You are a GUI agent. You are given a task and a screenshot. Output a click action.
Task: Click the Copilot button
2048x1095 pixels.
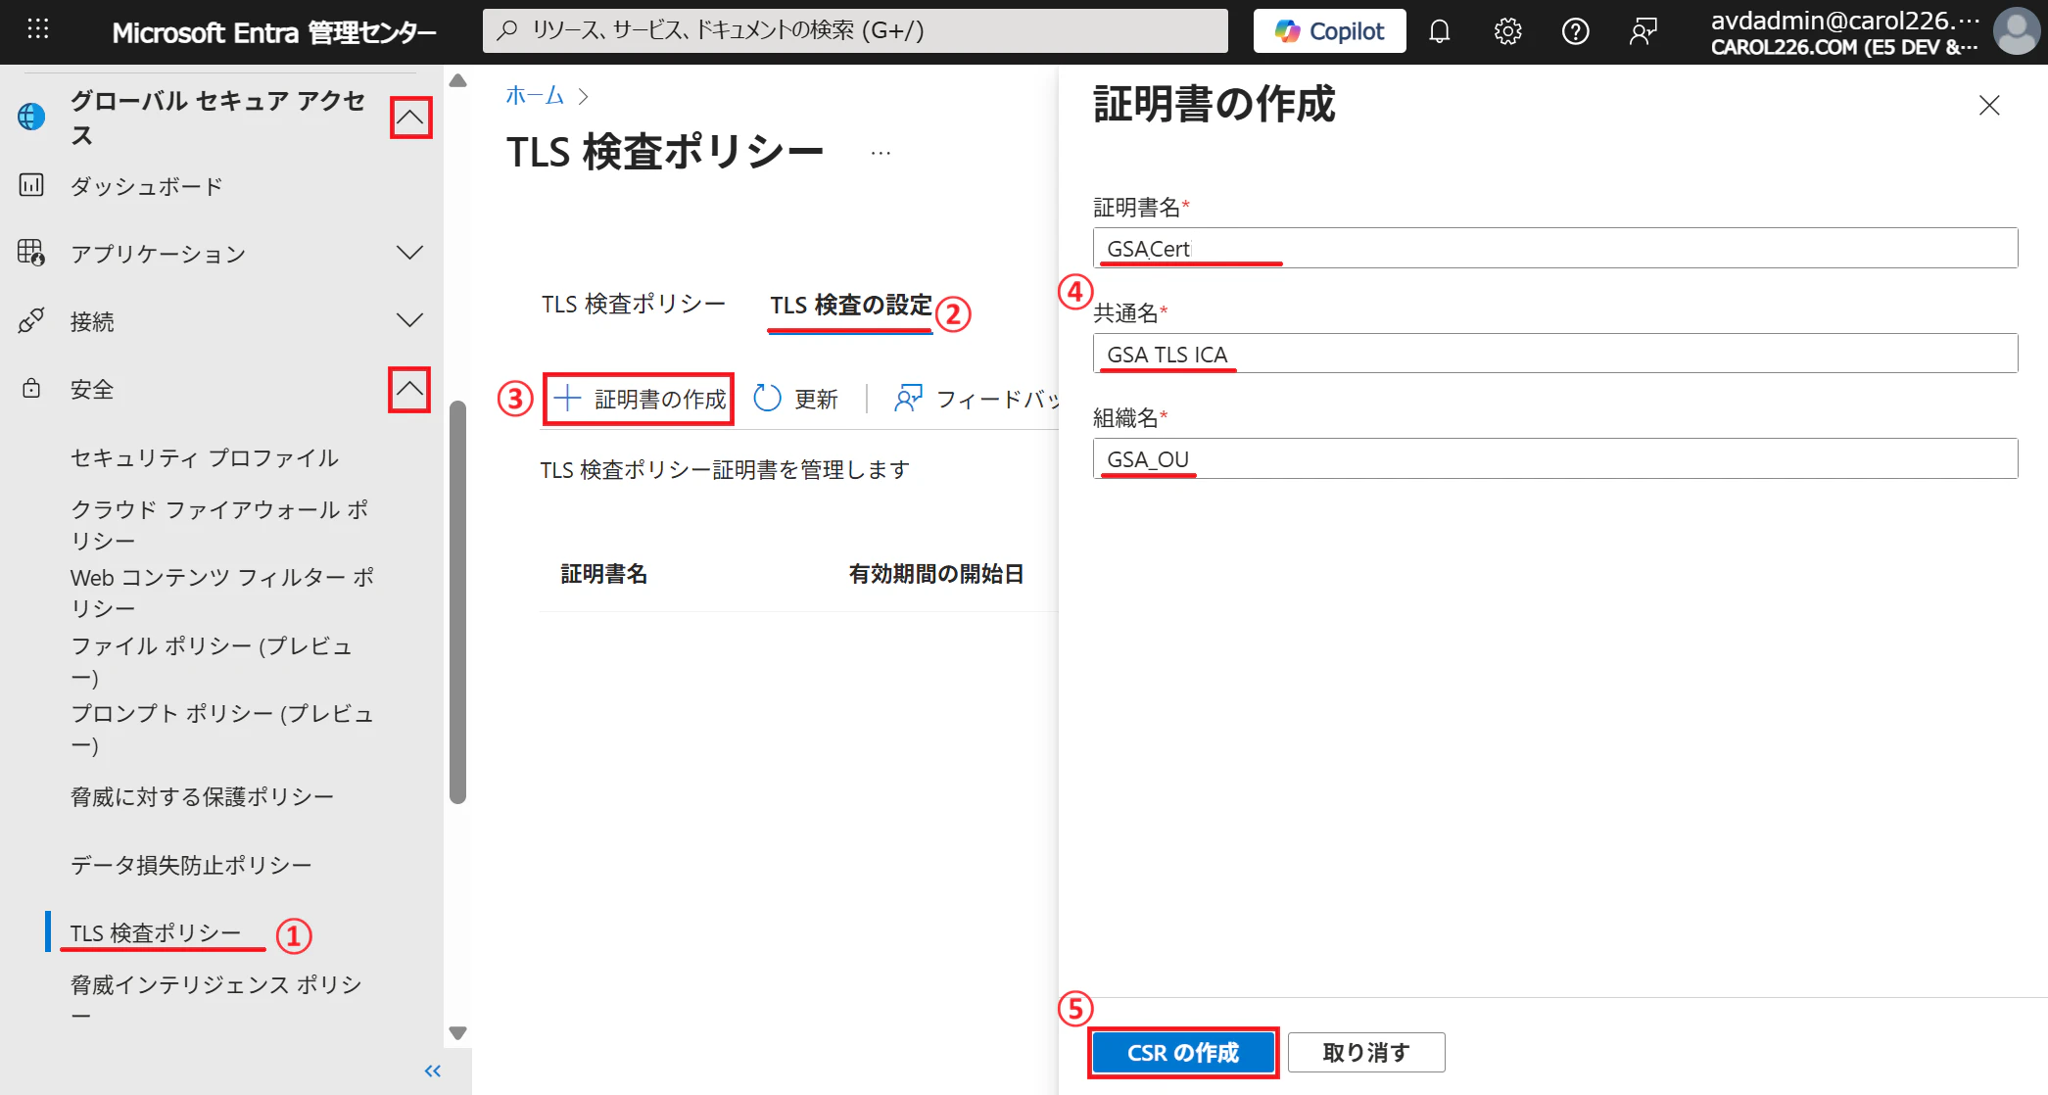tap(1329, 31)
